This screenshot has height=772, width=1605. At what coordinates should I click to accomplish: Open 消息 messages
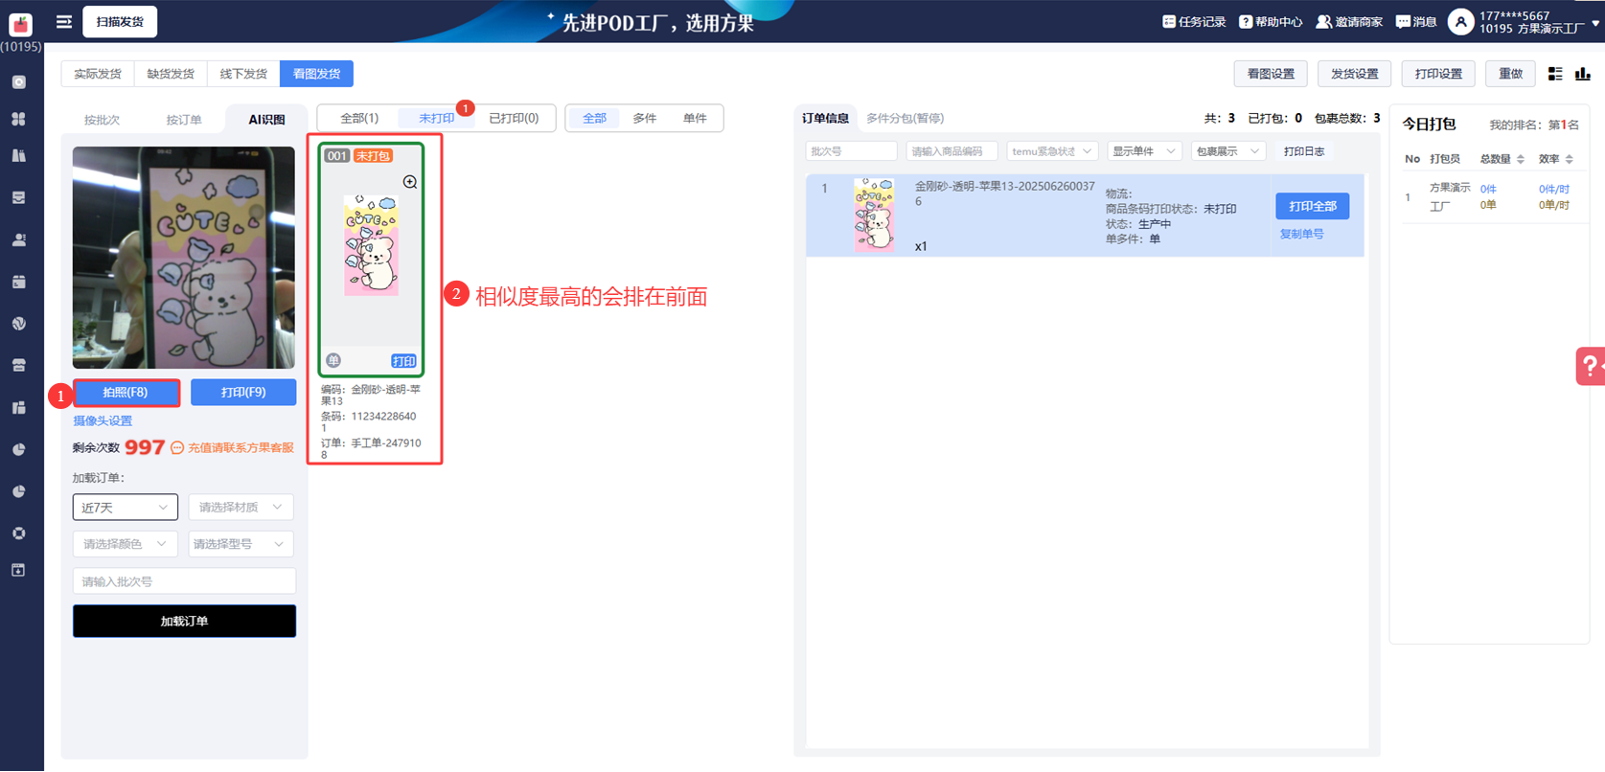coord(1416,22)
